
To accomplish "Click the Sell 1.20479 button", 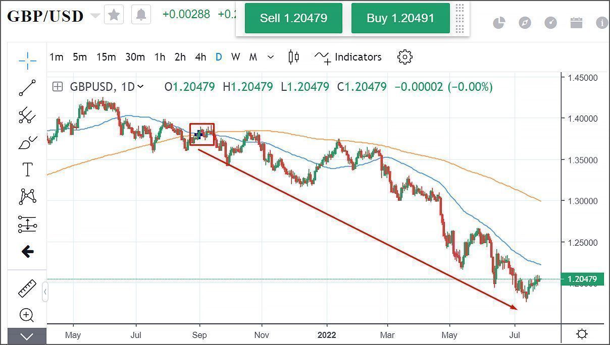I will [x=293, y=18].
